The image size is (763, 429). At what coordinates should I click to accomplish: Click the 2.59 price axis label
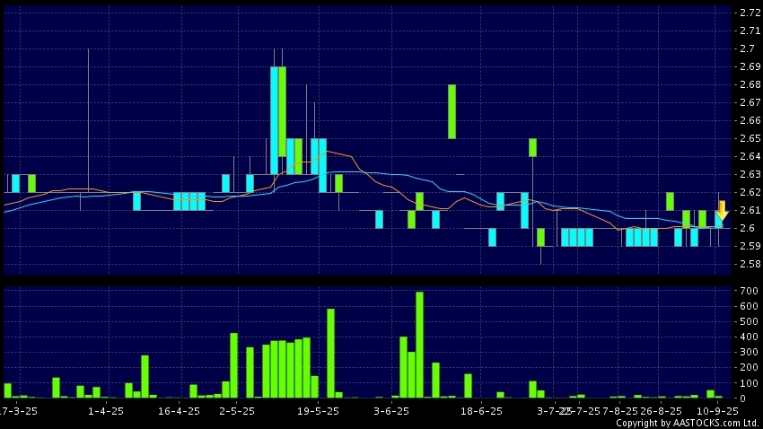750,246
